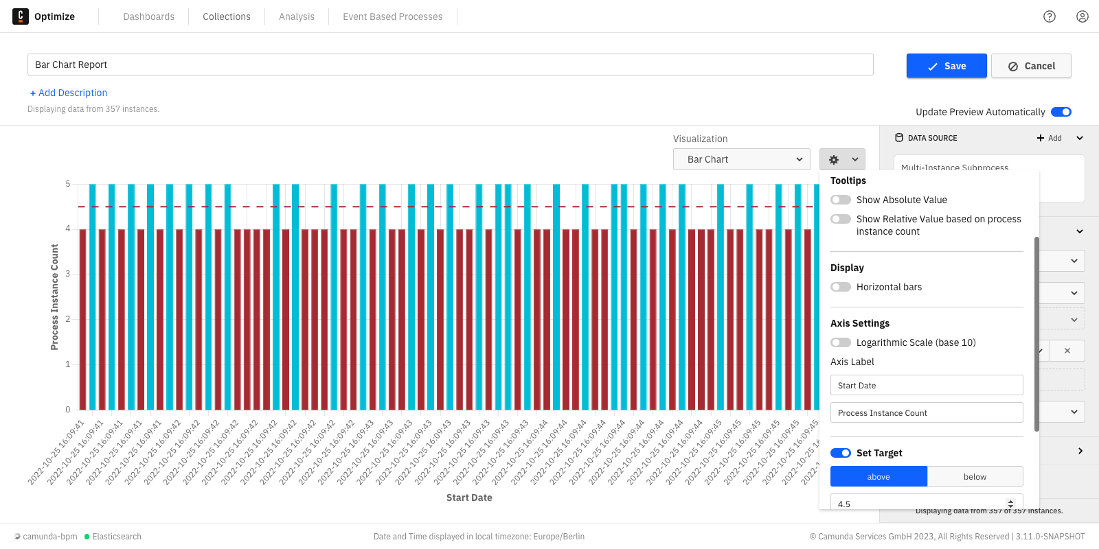The width and height of the screenshot is (1099, 549).
Task: Open the help question-mark icon
Action: [1050, 16]
